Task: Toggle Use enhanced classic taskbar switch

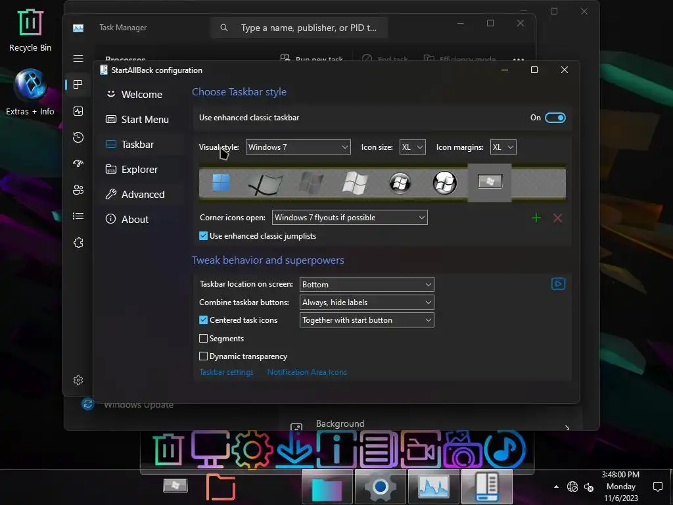Action: [x=555, y=118]
